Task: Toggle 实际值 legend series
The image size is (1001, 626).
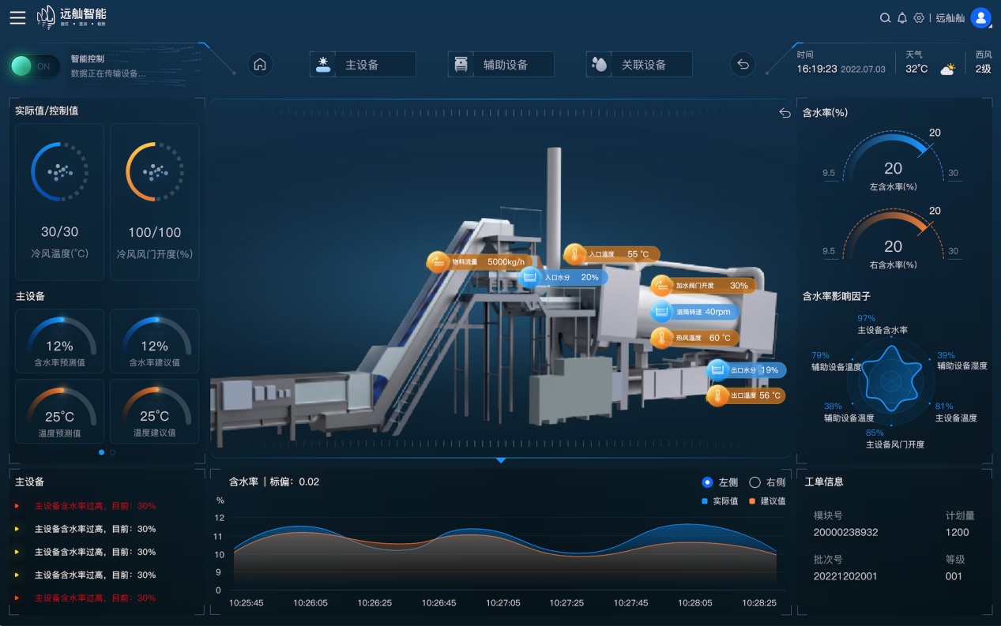Action: click(720, 501)
